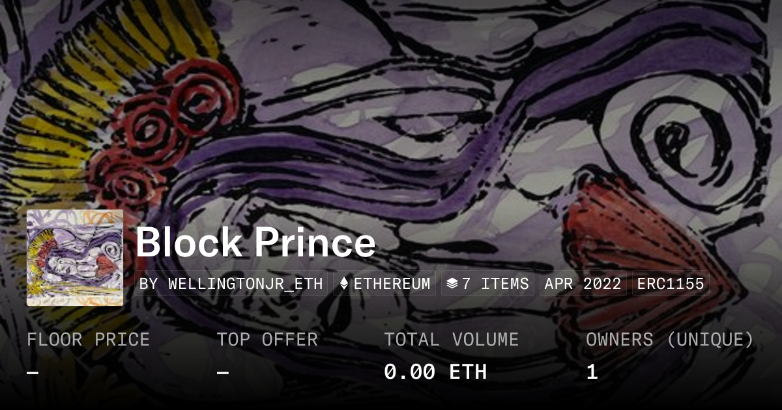Click the Block Prince title

pyautogui.click(x=255, y=243)
